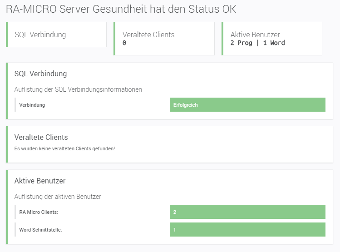
Task: Click 'Auflistung der aktiven Benutzer' subtitle
Action: coord(58,197)
